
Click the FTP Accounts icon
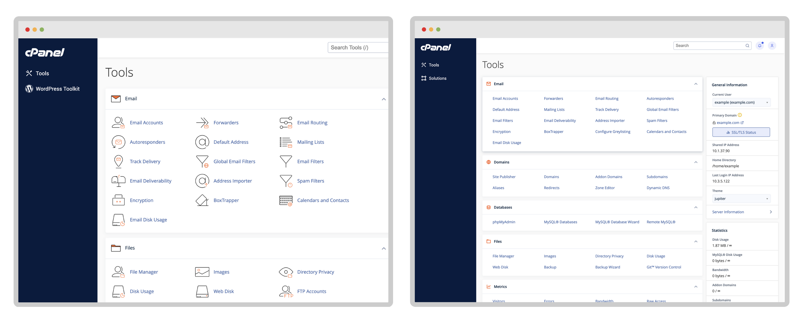(x=285, y=291)
